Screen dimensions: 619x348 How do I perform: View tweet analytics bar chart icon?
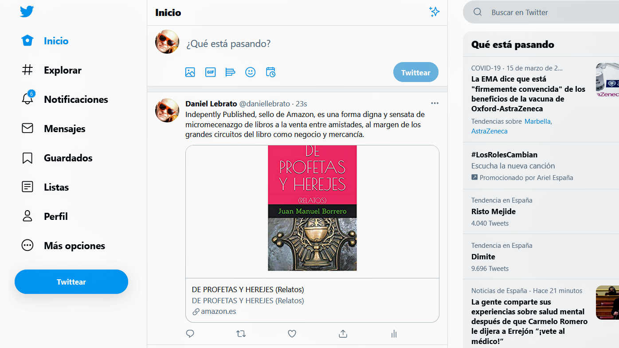(394, 334)
